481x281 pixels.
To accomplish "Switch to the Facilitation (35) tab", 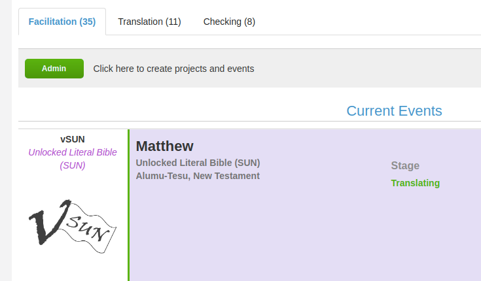I will point(62,22).
